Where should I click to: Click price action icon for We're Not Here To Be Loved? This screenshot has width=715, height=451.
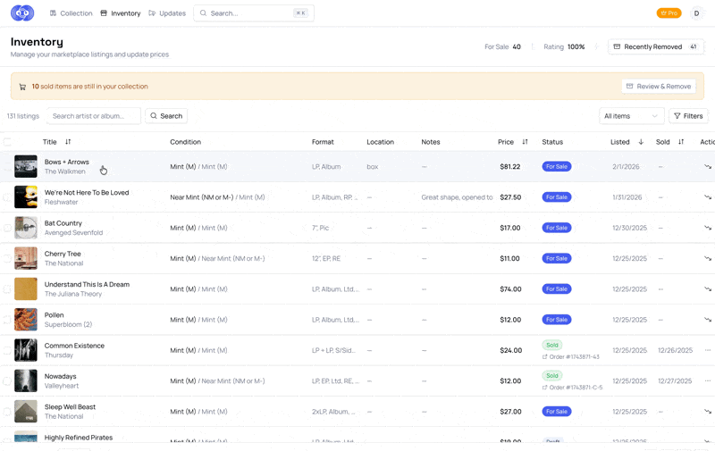point(708,196)
